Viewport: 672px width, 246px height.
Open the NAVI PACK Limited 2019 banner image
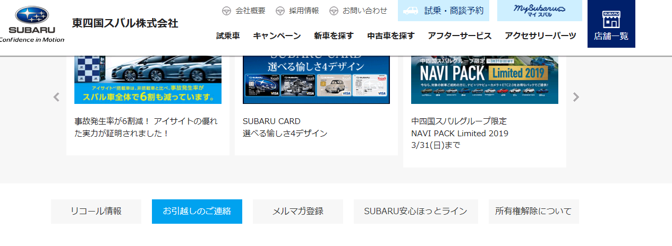(x=484, y=79)
